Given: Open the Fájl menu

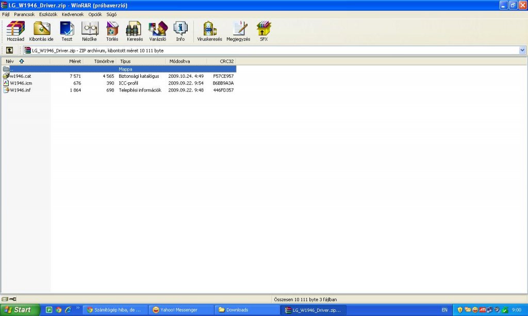Looking at the screenshot, I should 6,14.
